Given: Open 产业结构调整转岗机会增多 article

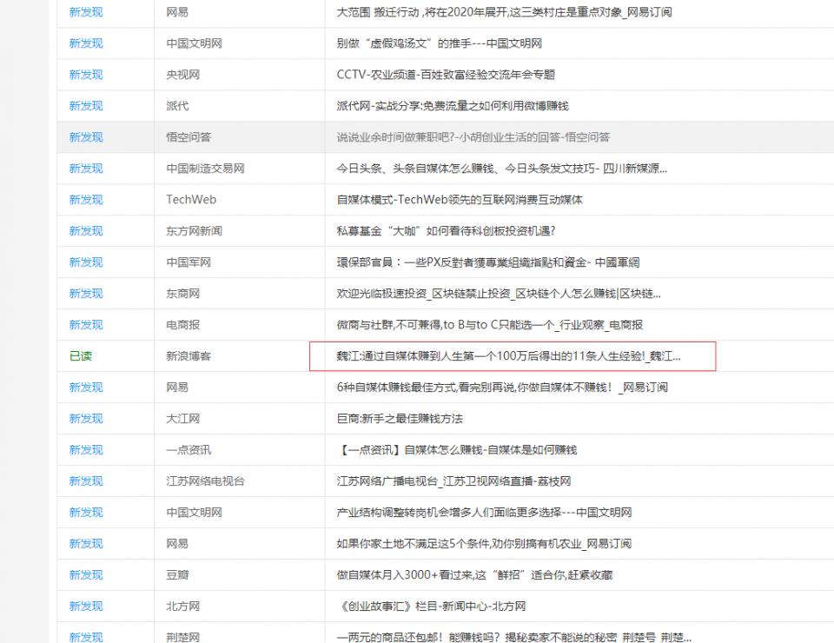Looking at the screenshot, I should (484, 513).
